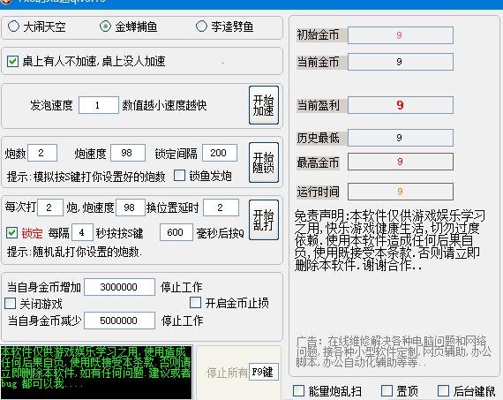Click the 停止所有 F9键 hotkey field

(263, 372)
